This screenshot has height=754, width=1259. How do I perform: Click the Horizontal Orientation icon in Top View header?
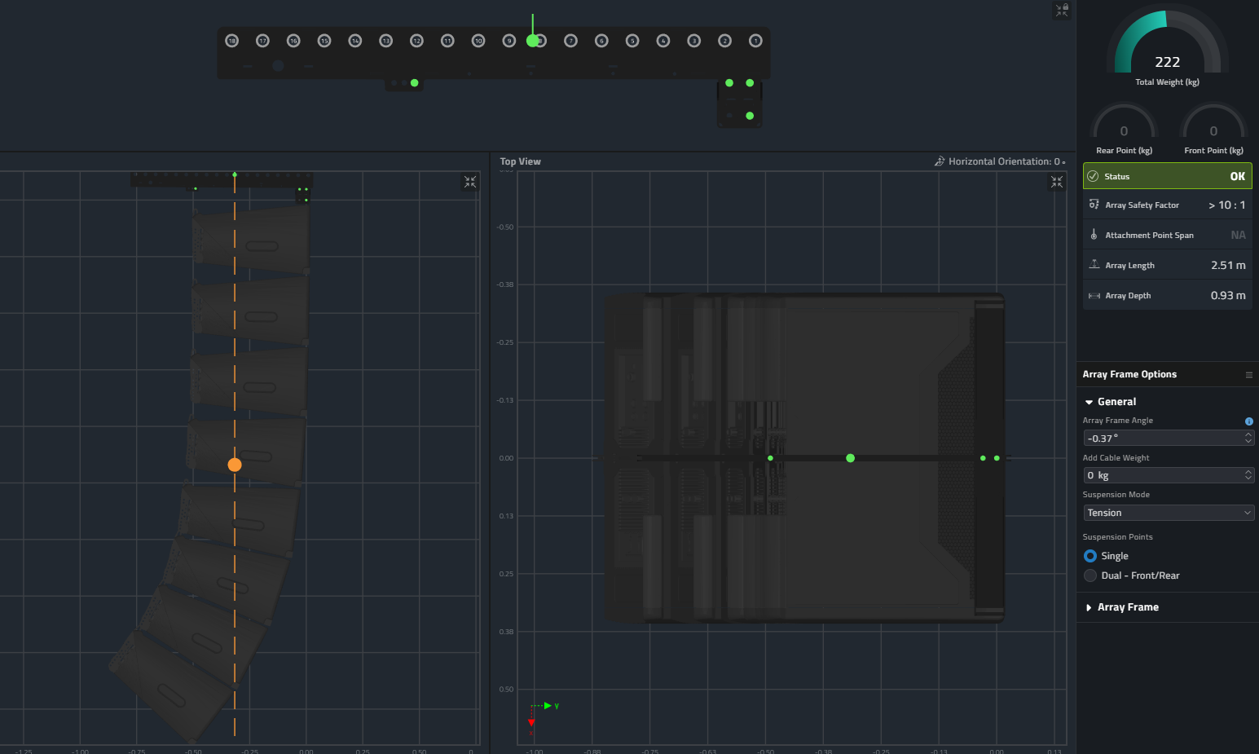click(940, 161)
